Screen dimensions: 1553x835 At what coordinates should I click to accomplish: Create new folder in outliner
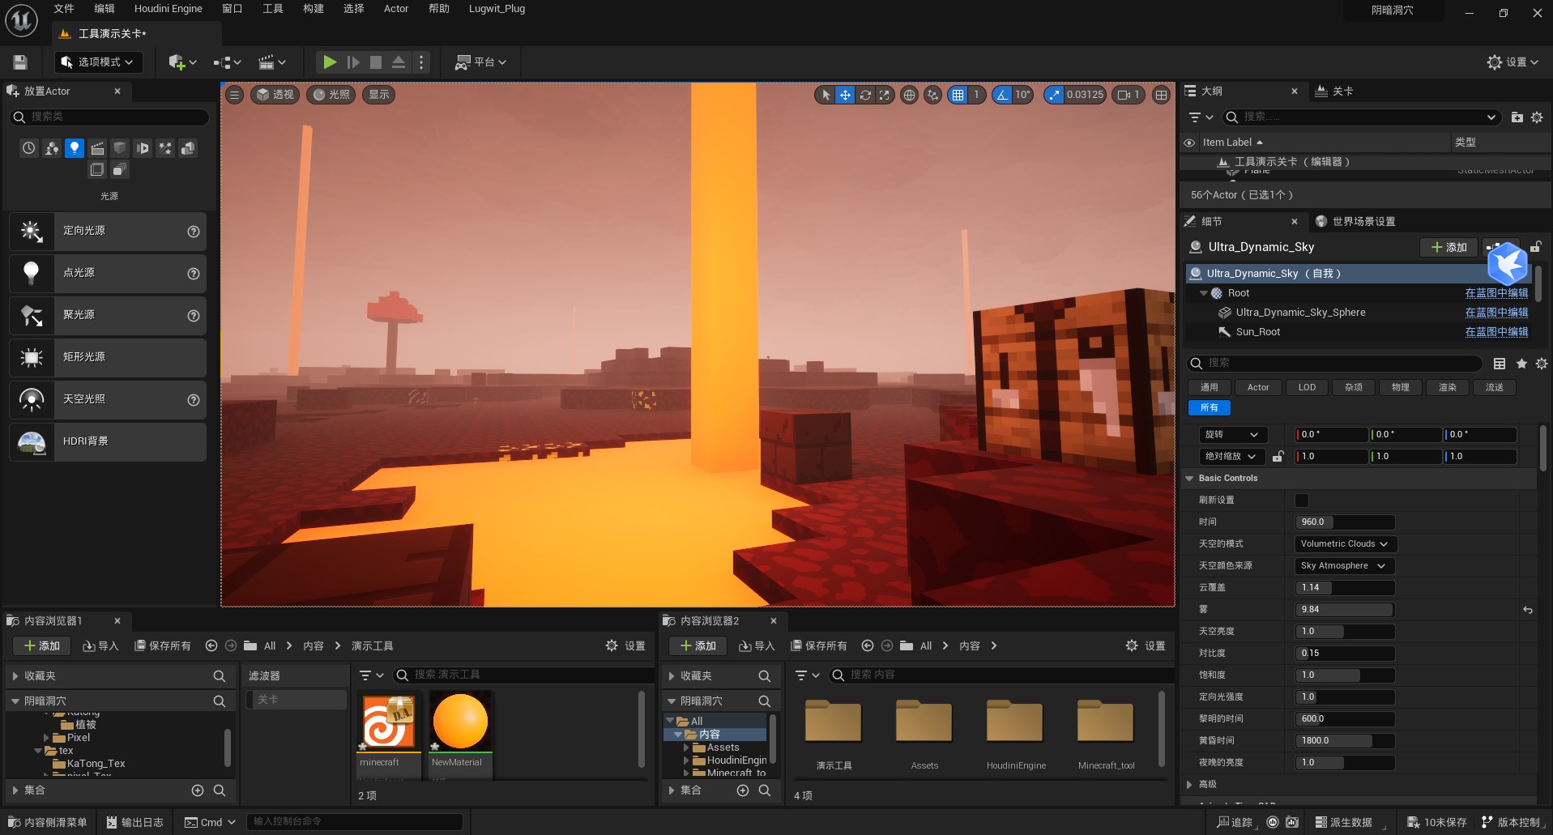1517,117
